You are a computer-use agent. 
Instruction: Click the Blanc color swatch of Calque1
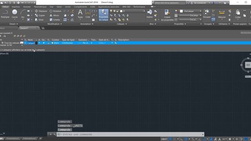(52, 43)
